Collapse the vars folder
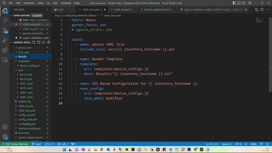The image size is (272, 153). pos(21,70)
